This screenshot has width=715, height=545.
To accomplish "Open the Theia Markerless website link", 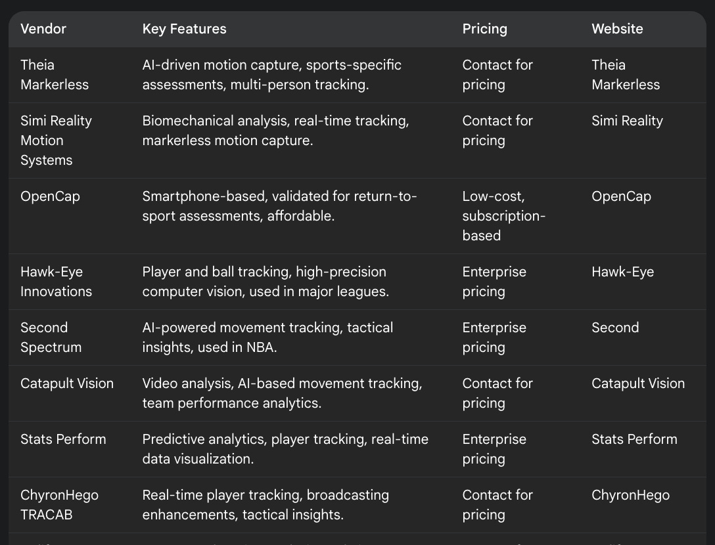I will coord(625,75).
